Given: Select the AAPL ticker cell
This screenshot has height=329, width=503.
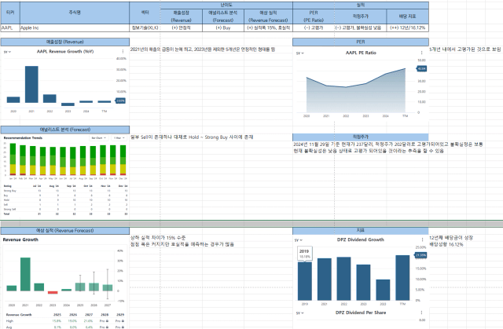Looking at the screenshot, I should (x=10, y=27).
